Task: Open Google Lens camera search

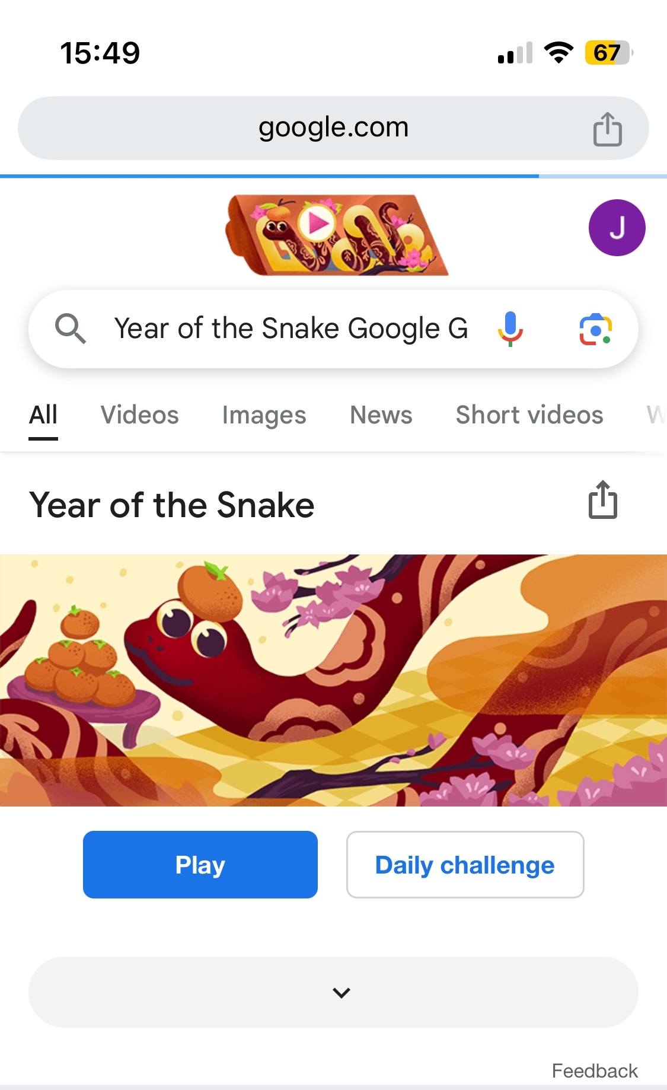Action: pos(595,329)
